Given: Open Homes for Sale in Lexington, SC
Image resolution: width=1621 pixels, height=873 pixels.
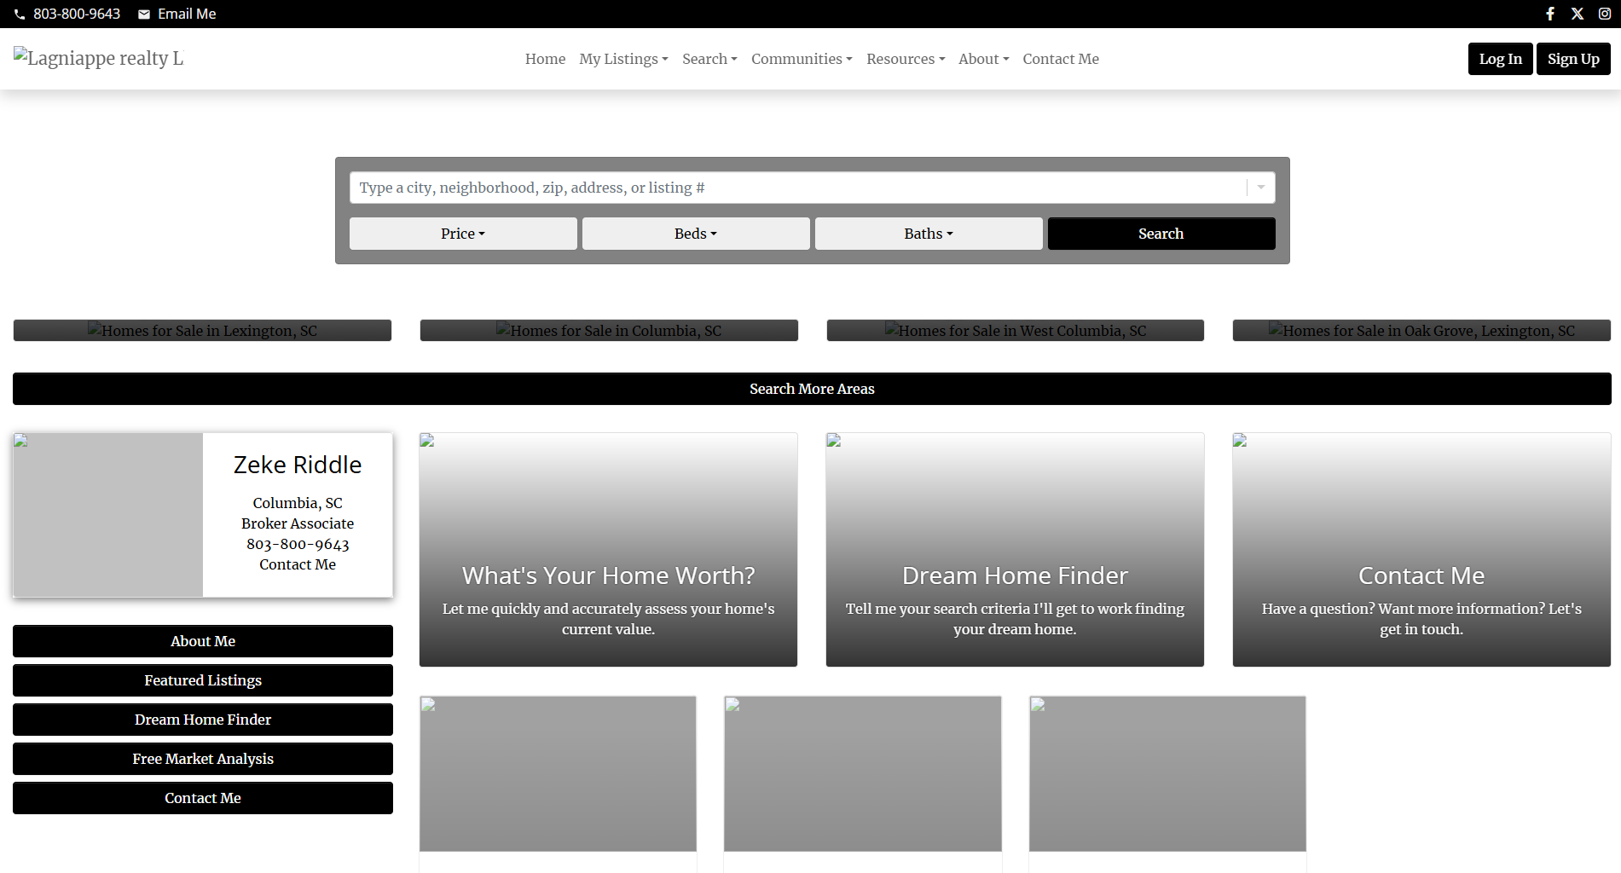Looking at the screenshot, I should pos(202,331).
